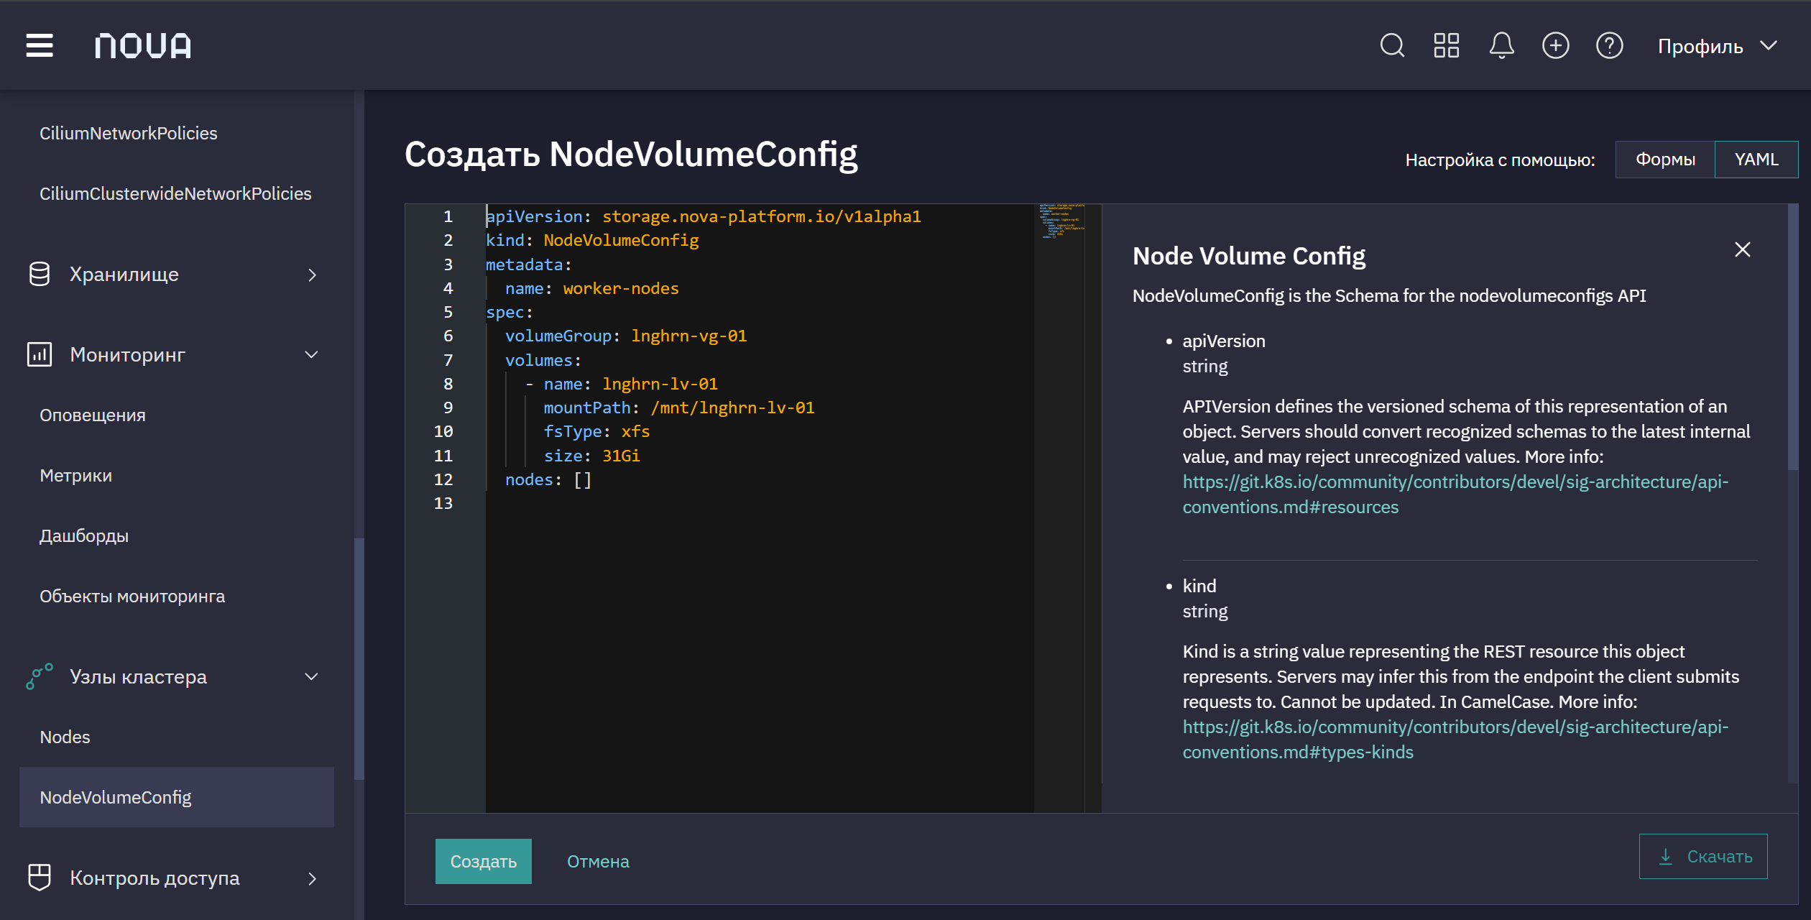Close the Node Volume Config schema panel
Screen dimensions: 1811x920
[1742, 249]
